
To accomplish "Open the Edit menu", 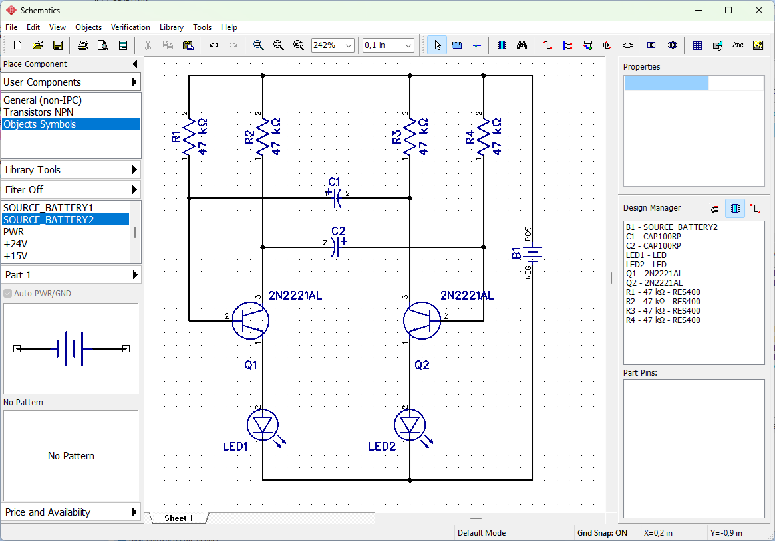I will (x=33, y=27).
